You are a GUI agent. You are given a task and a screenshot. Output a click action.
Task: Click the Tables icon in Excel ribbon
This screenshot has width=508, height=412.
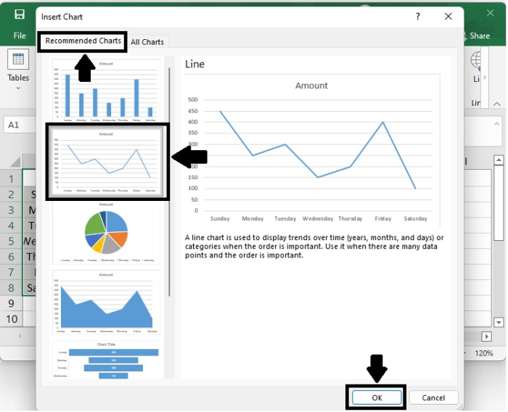(x=18, y=59)
